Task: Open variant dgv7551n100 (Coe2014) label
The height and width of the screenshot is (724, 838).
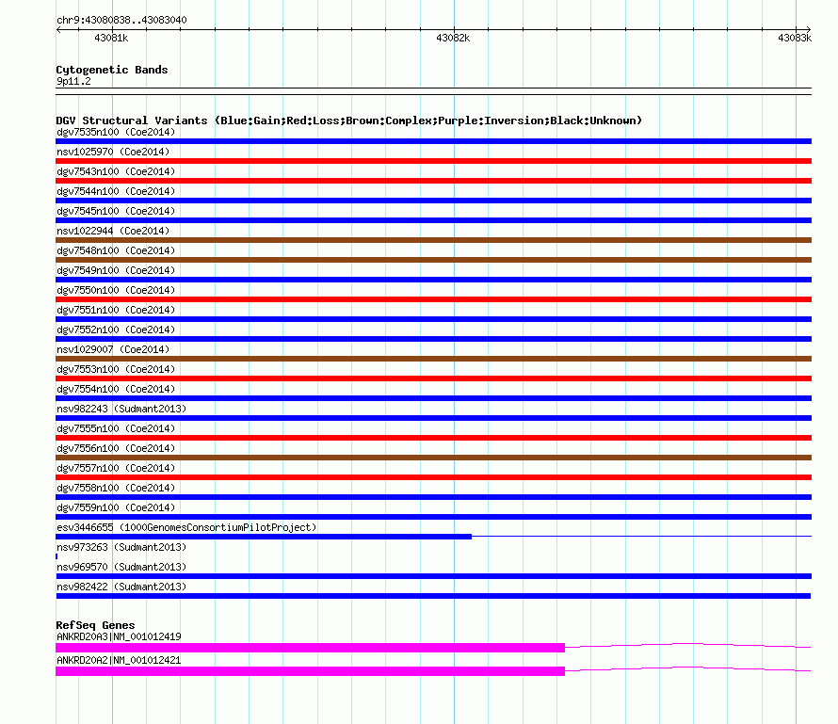Action: (x=116, y=310)
